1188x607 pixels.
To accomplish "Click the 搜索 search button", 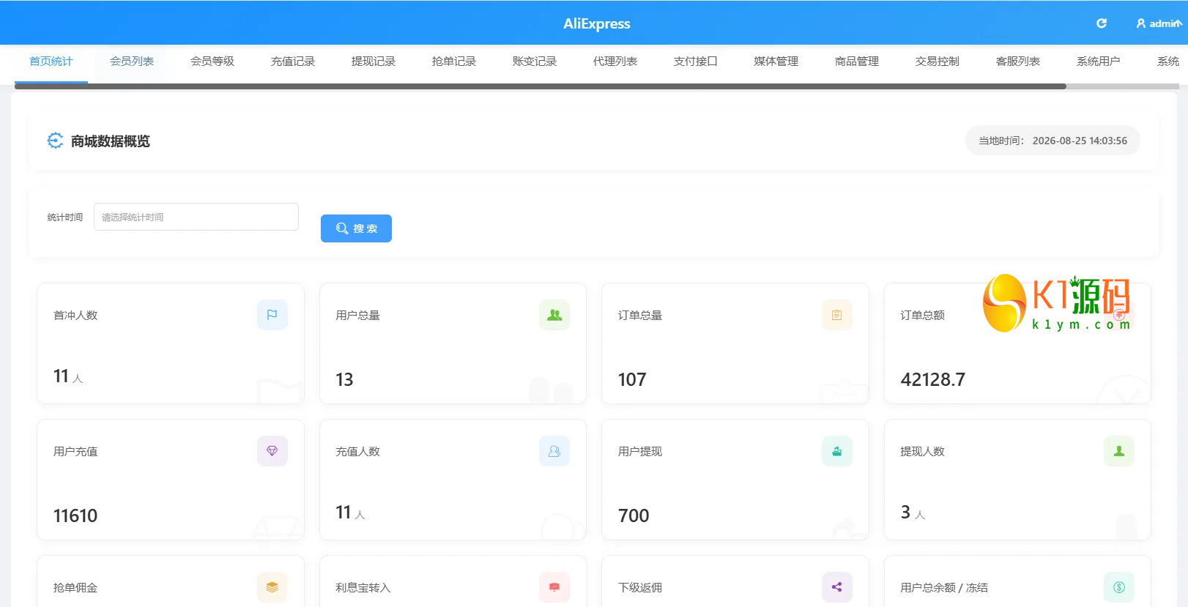I will (x=356, y=228).
